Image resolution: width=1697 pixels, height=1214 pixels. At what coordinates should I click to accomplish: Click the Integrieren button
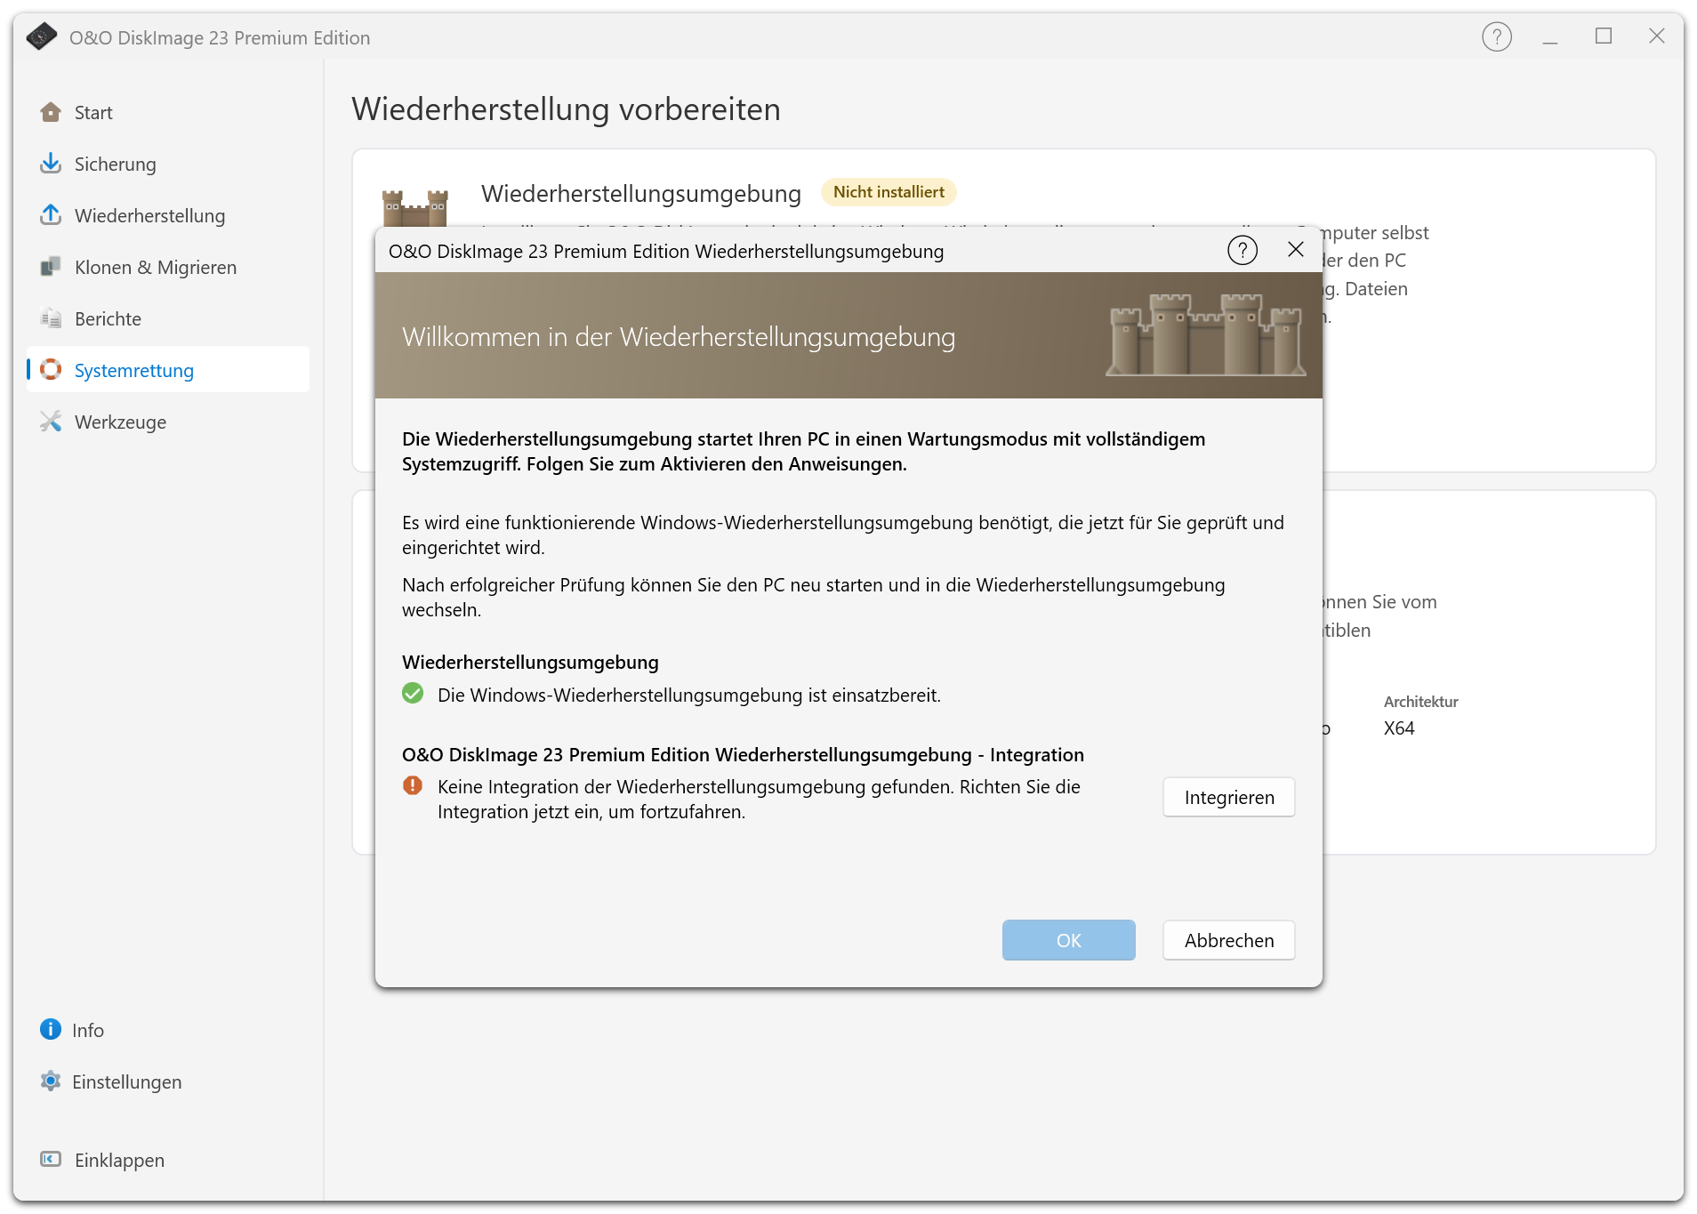[x=1229, y=798]
